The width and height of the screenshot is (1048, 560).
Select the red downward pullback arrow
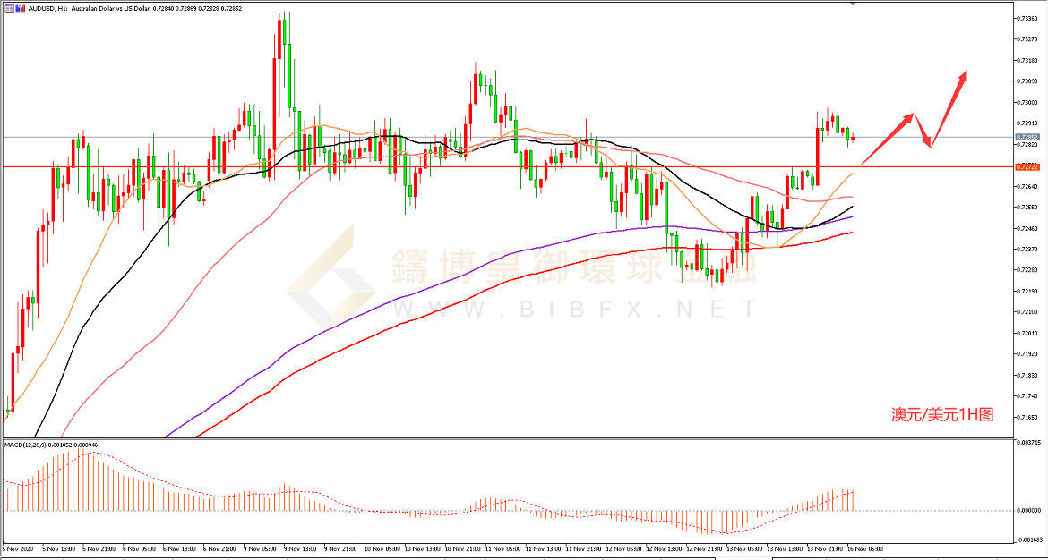pyautogui.click(x=923, y=132)
